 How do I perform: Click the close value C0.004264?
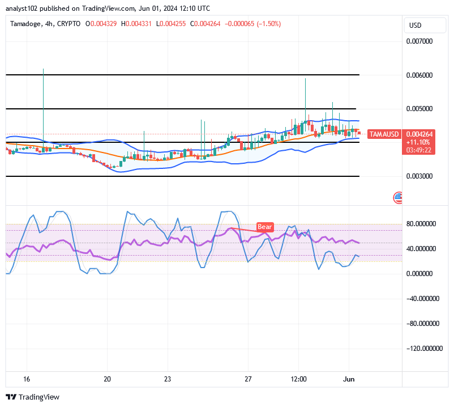tap(205, 24)
